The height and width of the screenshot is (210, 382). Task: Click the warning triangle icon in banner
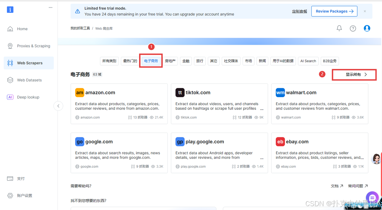pyautogui.click(x=78, y=11)
